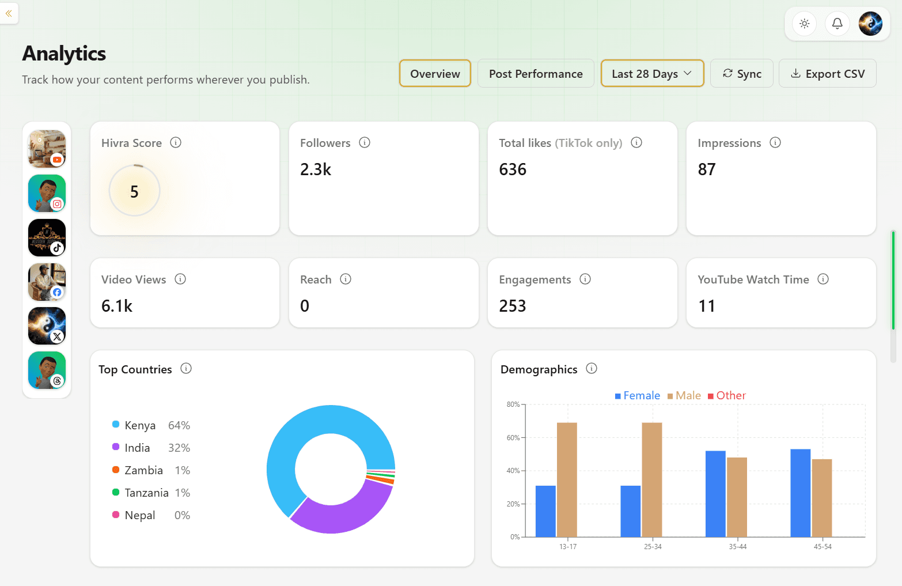Click the page vertical scrollbar thumb

(x=893, y=280)
